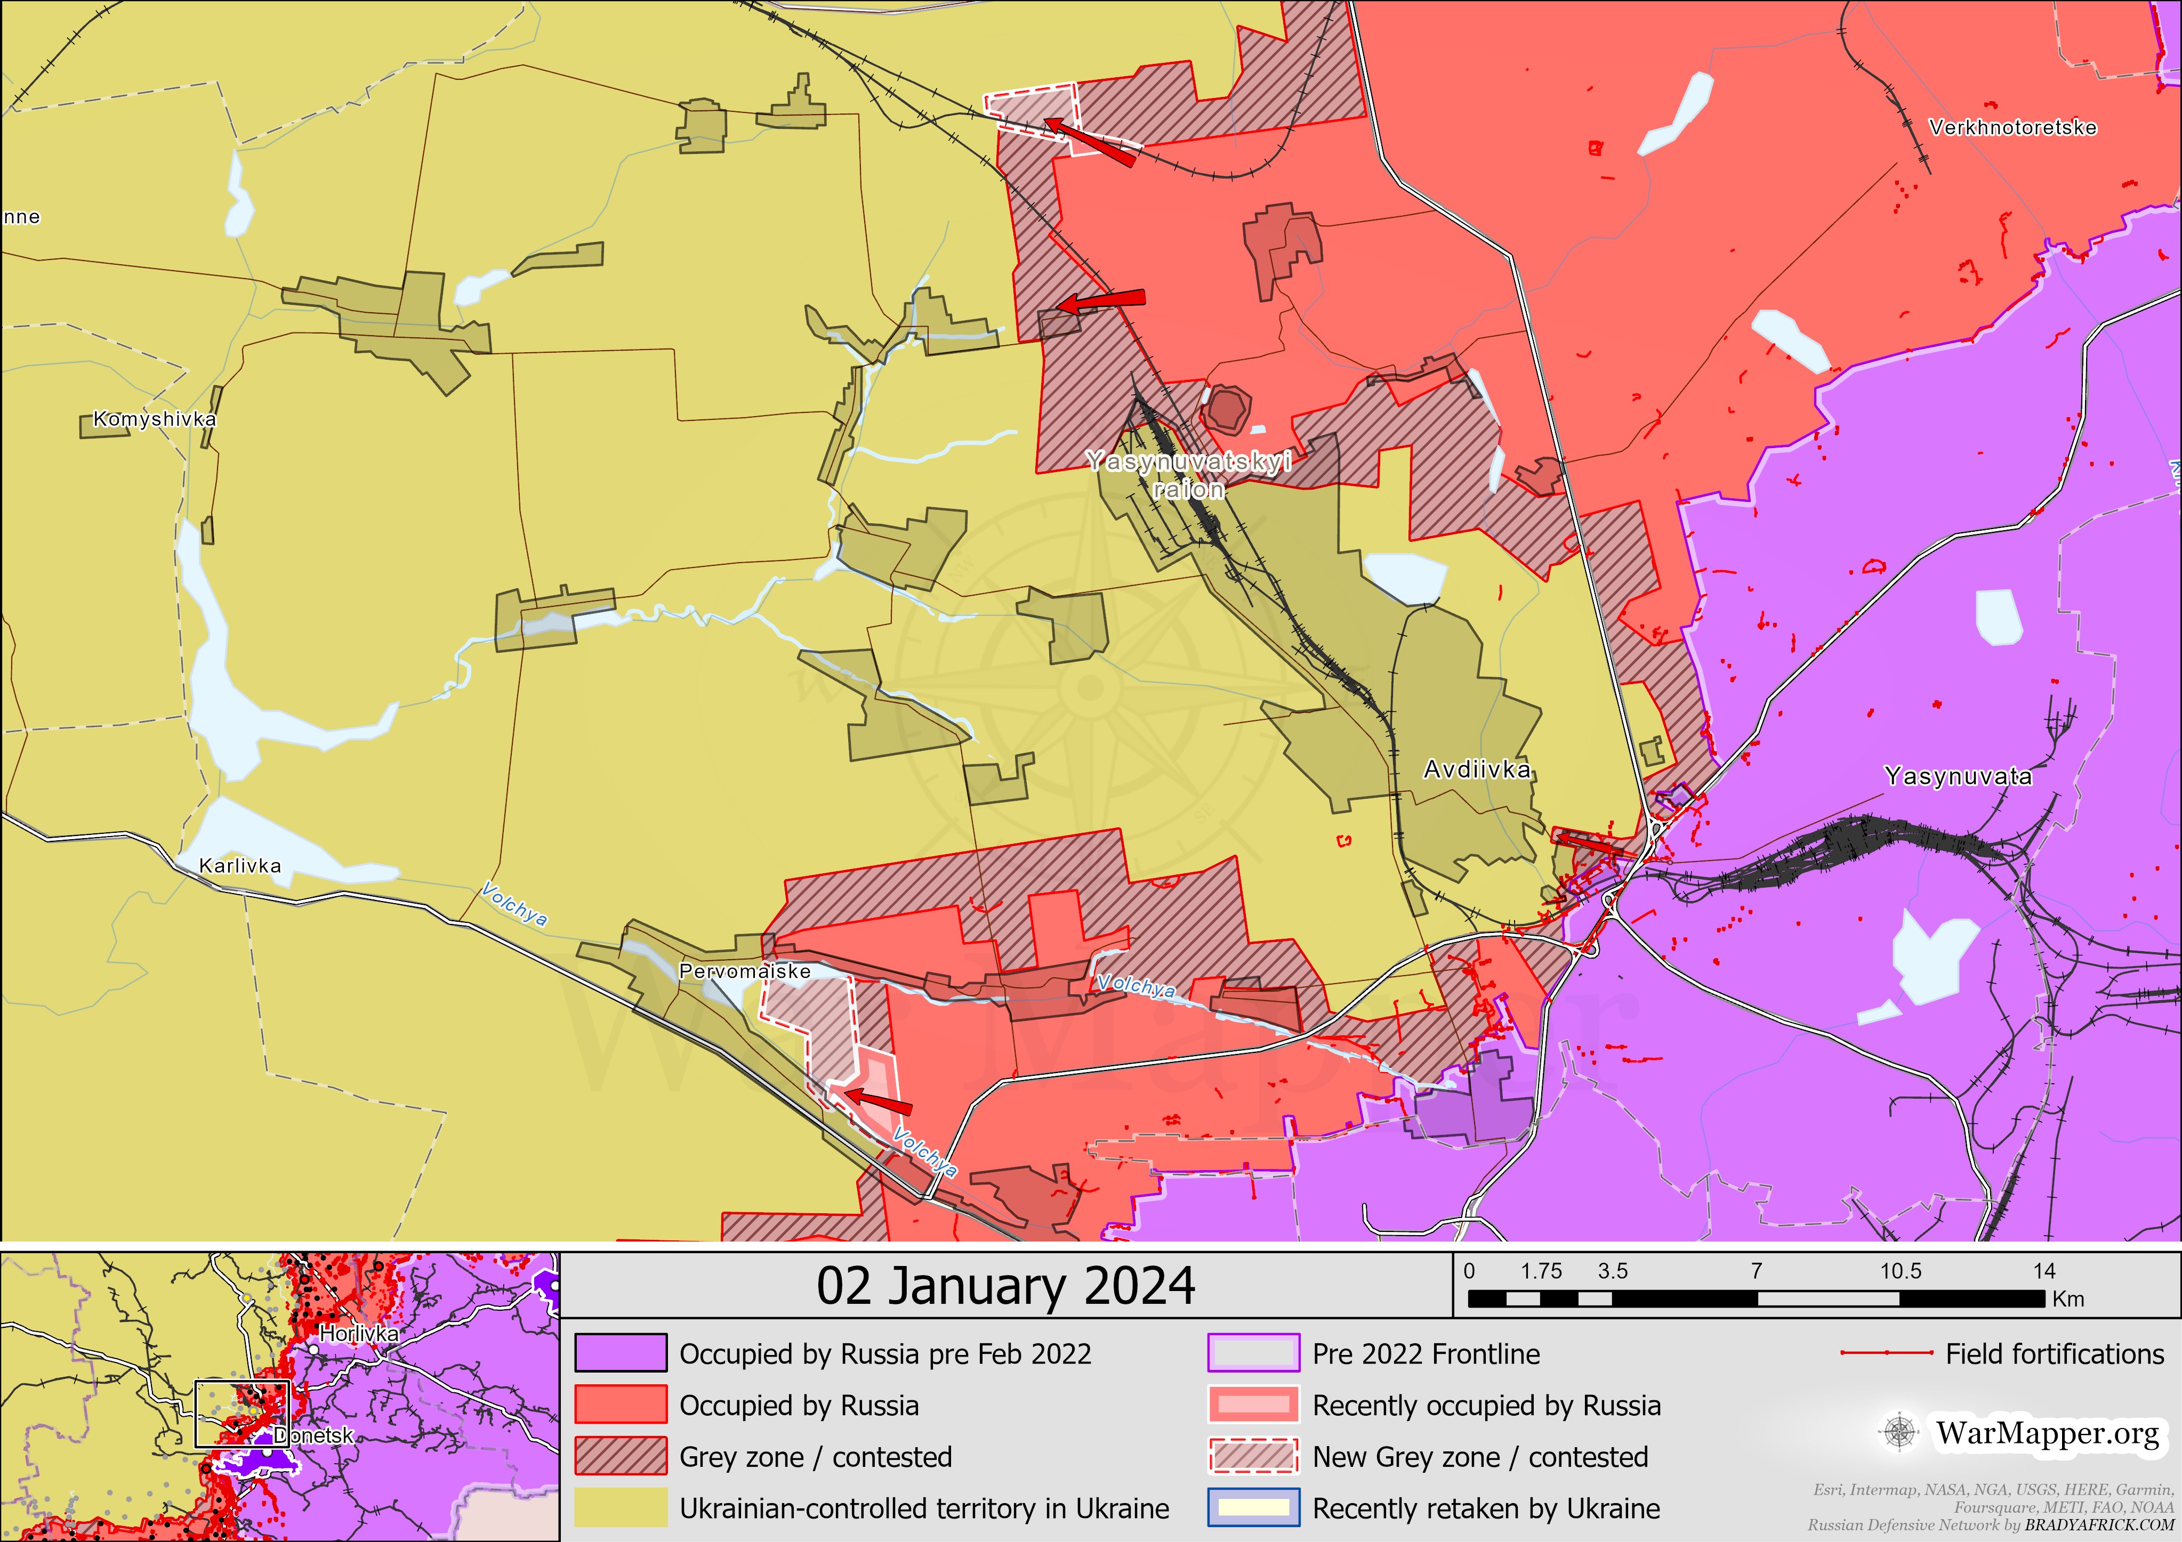Click the Horlivka label in inset map
This screenshot has height=1542, width=2182.
[358, 1333]
